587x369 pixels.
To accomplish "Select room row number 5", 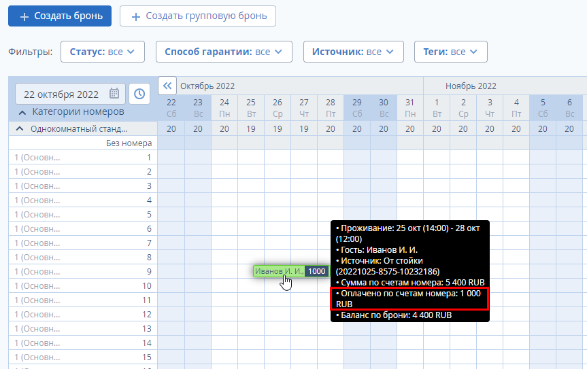I will click(x=83, y=214).
